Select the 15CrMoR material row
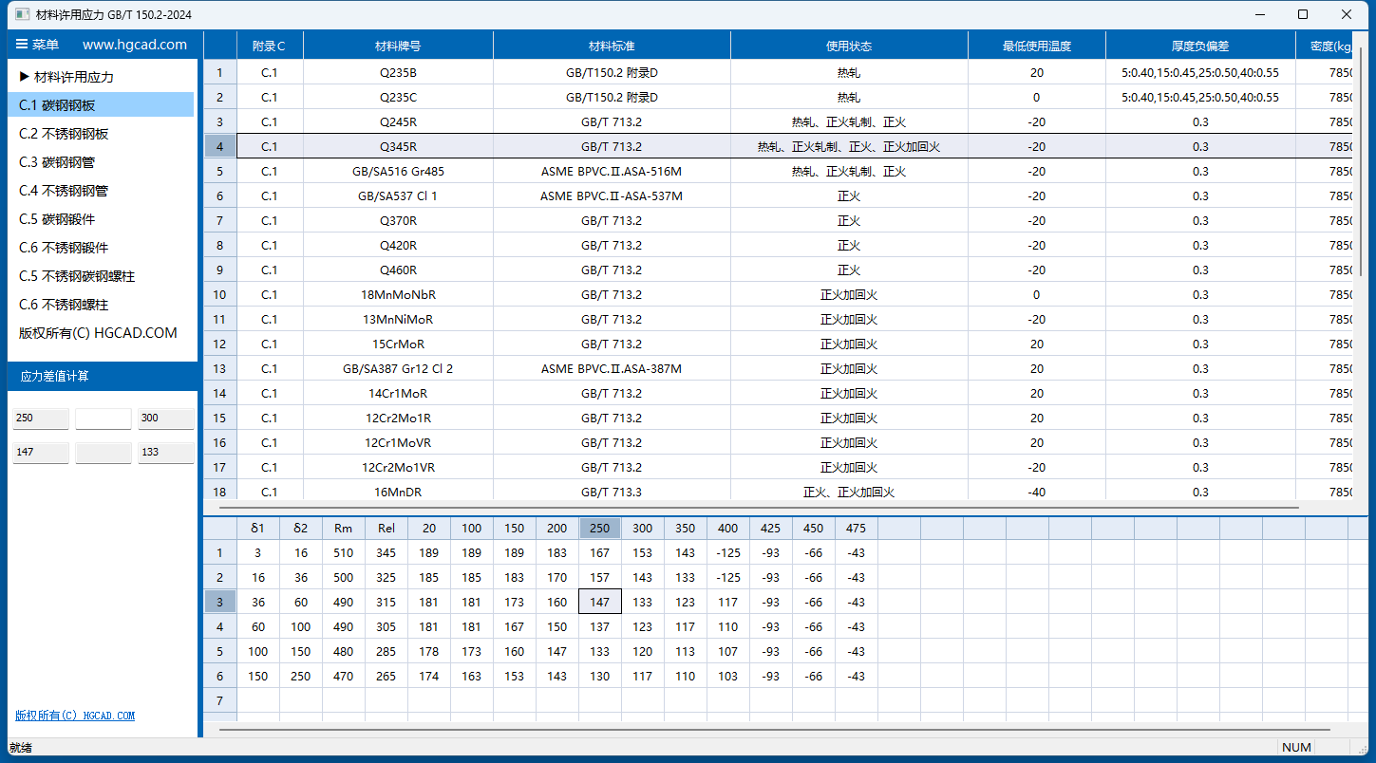 [398, 344]
